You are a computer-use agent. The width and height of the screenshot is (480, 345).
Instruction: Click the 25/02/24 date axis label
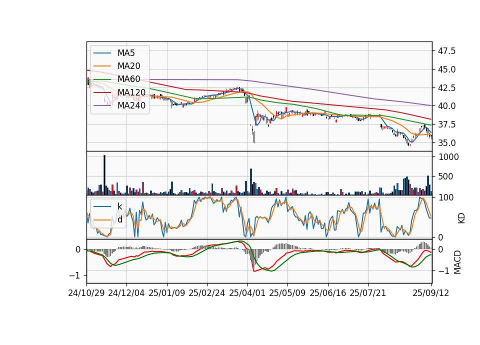206,293
